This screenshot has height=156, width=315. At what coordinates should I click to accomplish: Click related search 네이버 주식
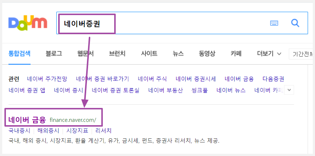(x=152, y=79)
